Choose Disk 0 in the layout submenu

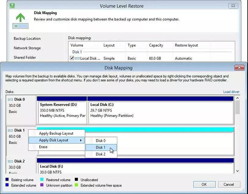[101, 141]
